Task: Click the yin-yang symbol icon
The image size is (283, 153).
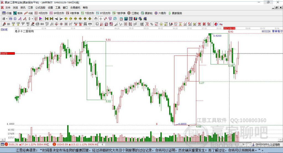Action: [x=216, y=24]
